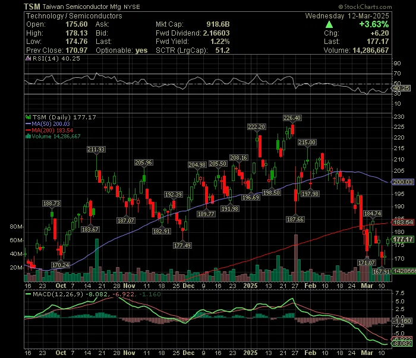Screen dimensions: 416x358
Task: Click the -1.160 MACD histogram axis tag
Action: pos(402,321)
